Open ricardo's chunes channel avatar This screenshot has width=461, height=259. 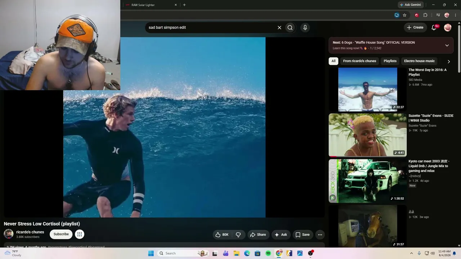9,234
